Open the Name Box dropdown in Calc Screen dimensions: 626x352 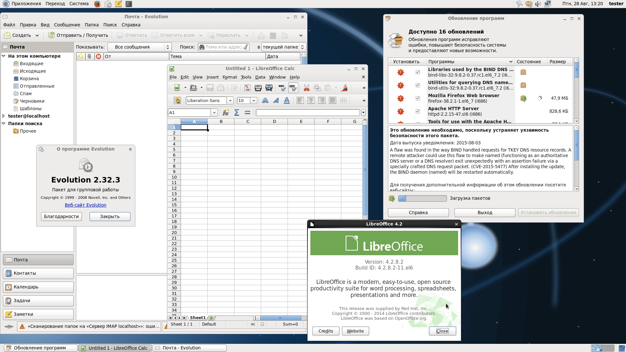pyautogui.click(x=214, y=113)
